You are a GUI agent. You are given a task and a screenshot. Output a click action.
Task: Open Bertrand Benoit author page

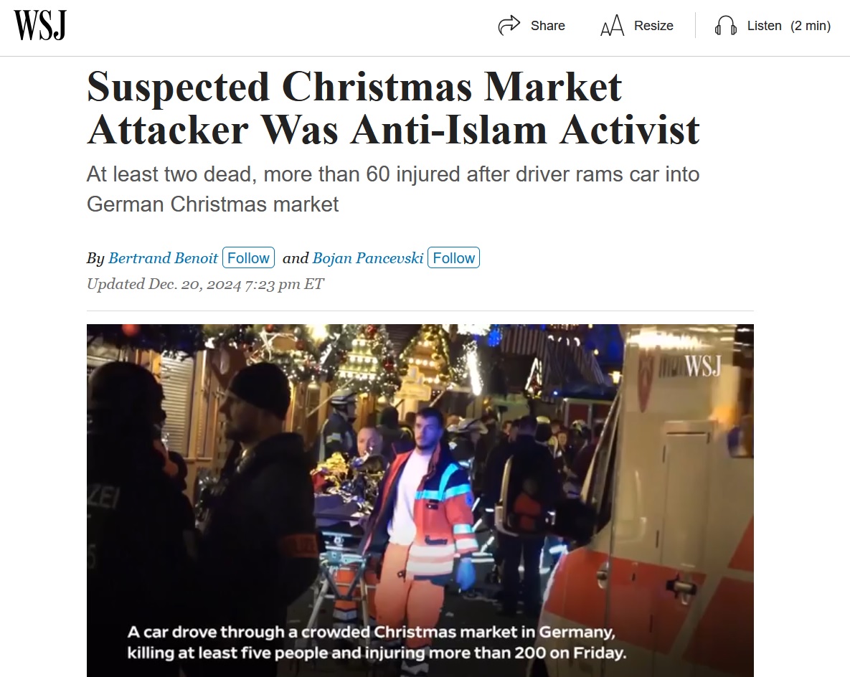pos(163,258)
